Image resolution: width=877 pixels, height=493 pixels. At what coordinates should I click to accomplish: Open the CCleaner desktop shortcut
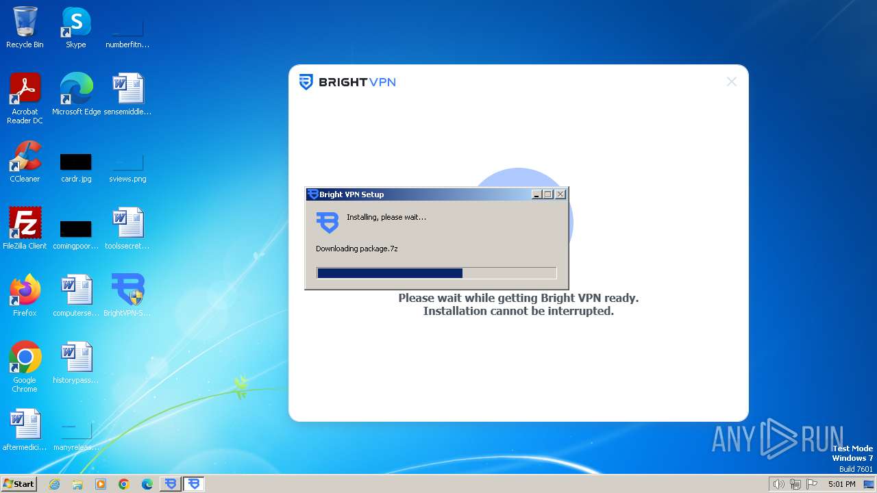25,162
